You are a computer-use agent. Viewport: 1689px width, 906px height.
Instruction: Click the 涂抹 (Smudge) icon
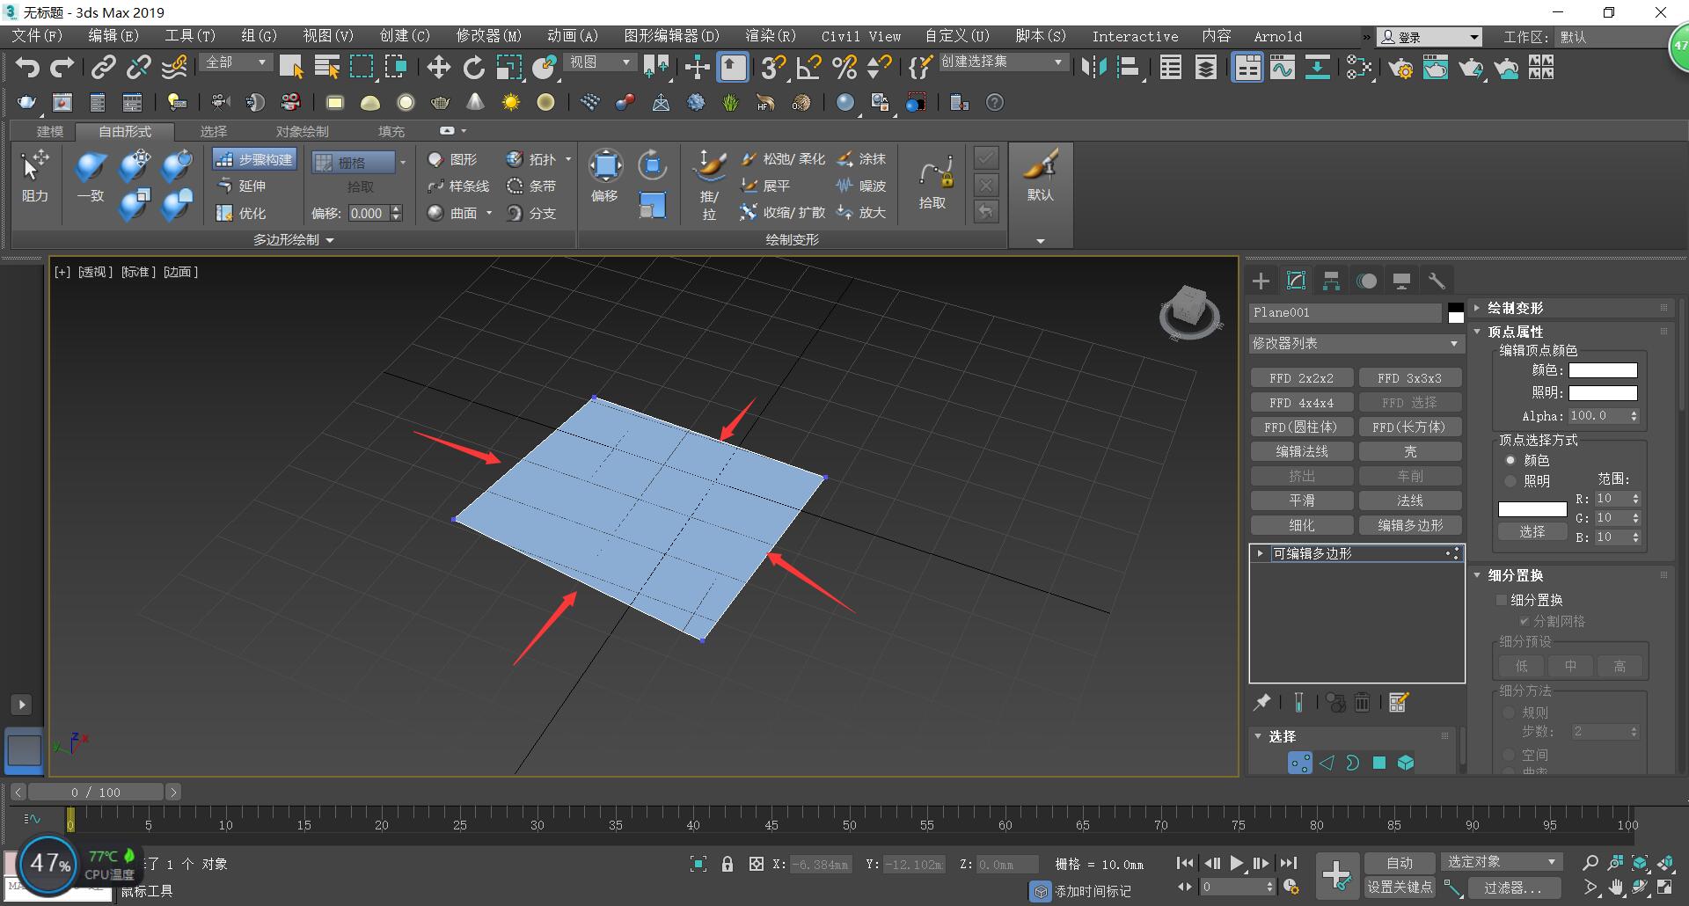tap(844, 159)
